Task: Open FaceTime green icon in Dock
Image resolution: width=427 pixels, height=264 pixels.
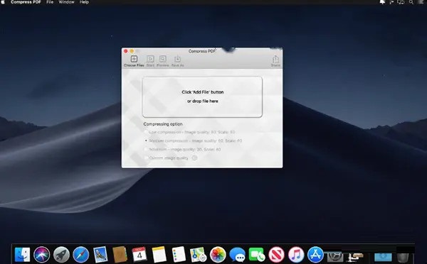Action: pyautogui.click(x=256, y=255)
